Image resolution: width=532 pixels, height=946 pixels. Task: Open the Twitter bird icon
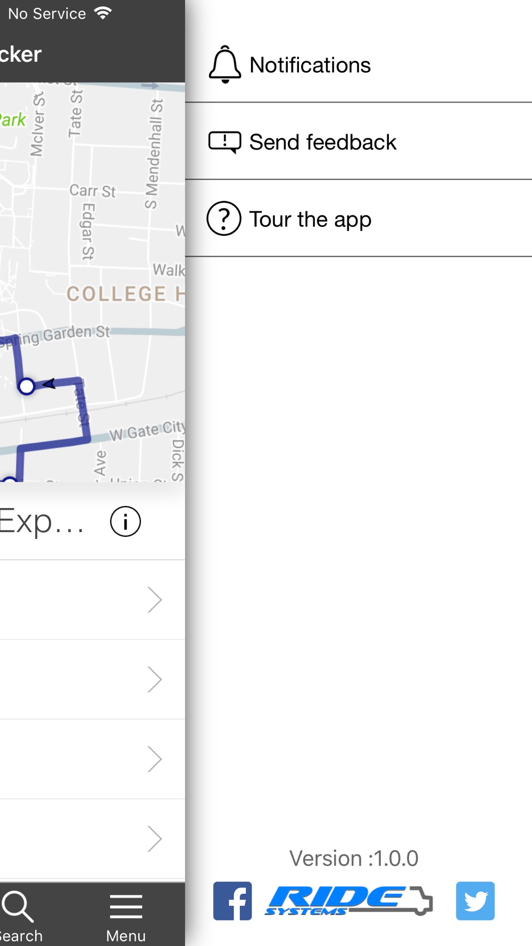pos(475,901)
